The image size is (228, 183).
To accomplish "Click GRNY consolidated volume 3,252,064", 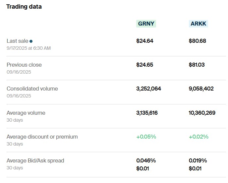I will [148, 89].
